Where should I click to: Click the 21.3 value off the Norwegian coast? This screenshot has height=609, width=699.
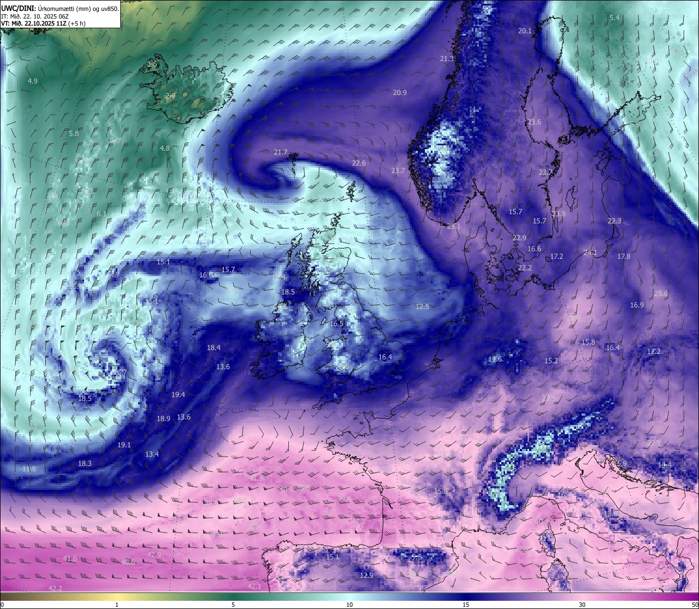[x=447, y=58]
